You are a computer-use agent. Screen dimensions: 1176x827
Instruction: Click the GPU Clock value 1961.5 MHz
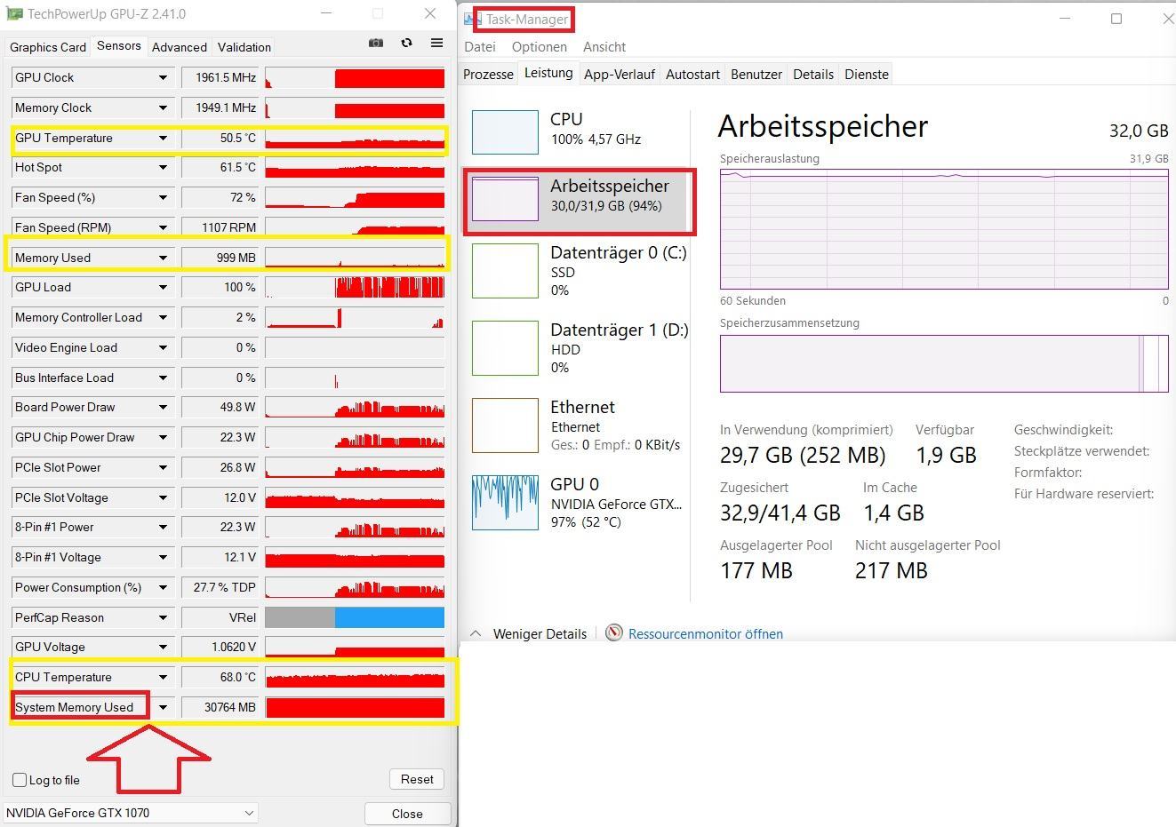[220, 78]
